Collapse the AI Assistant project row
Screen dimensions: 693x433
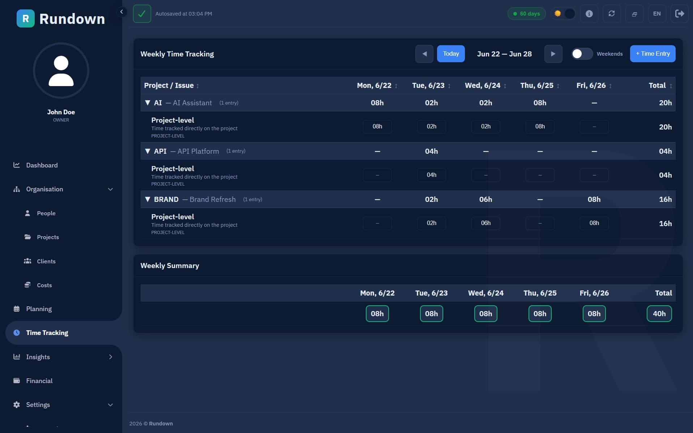coord(147,103)
